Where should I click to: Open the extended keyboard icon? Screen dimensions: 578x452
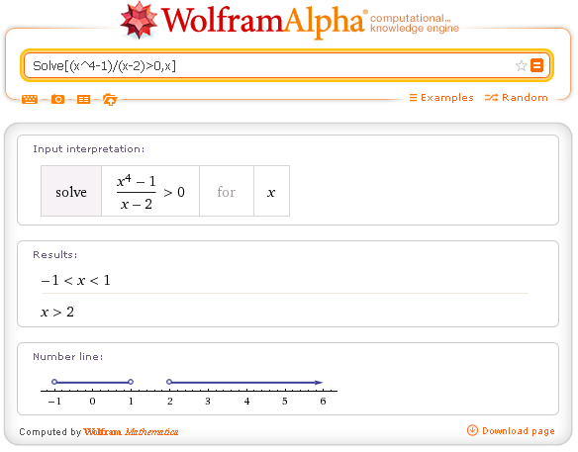(30, 99)
